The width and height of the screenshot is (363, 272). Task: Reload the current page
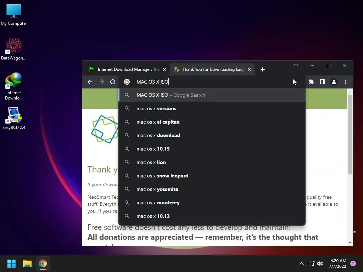(113, 82)
